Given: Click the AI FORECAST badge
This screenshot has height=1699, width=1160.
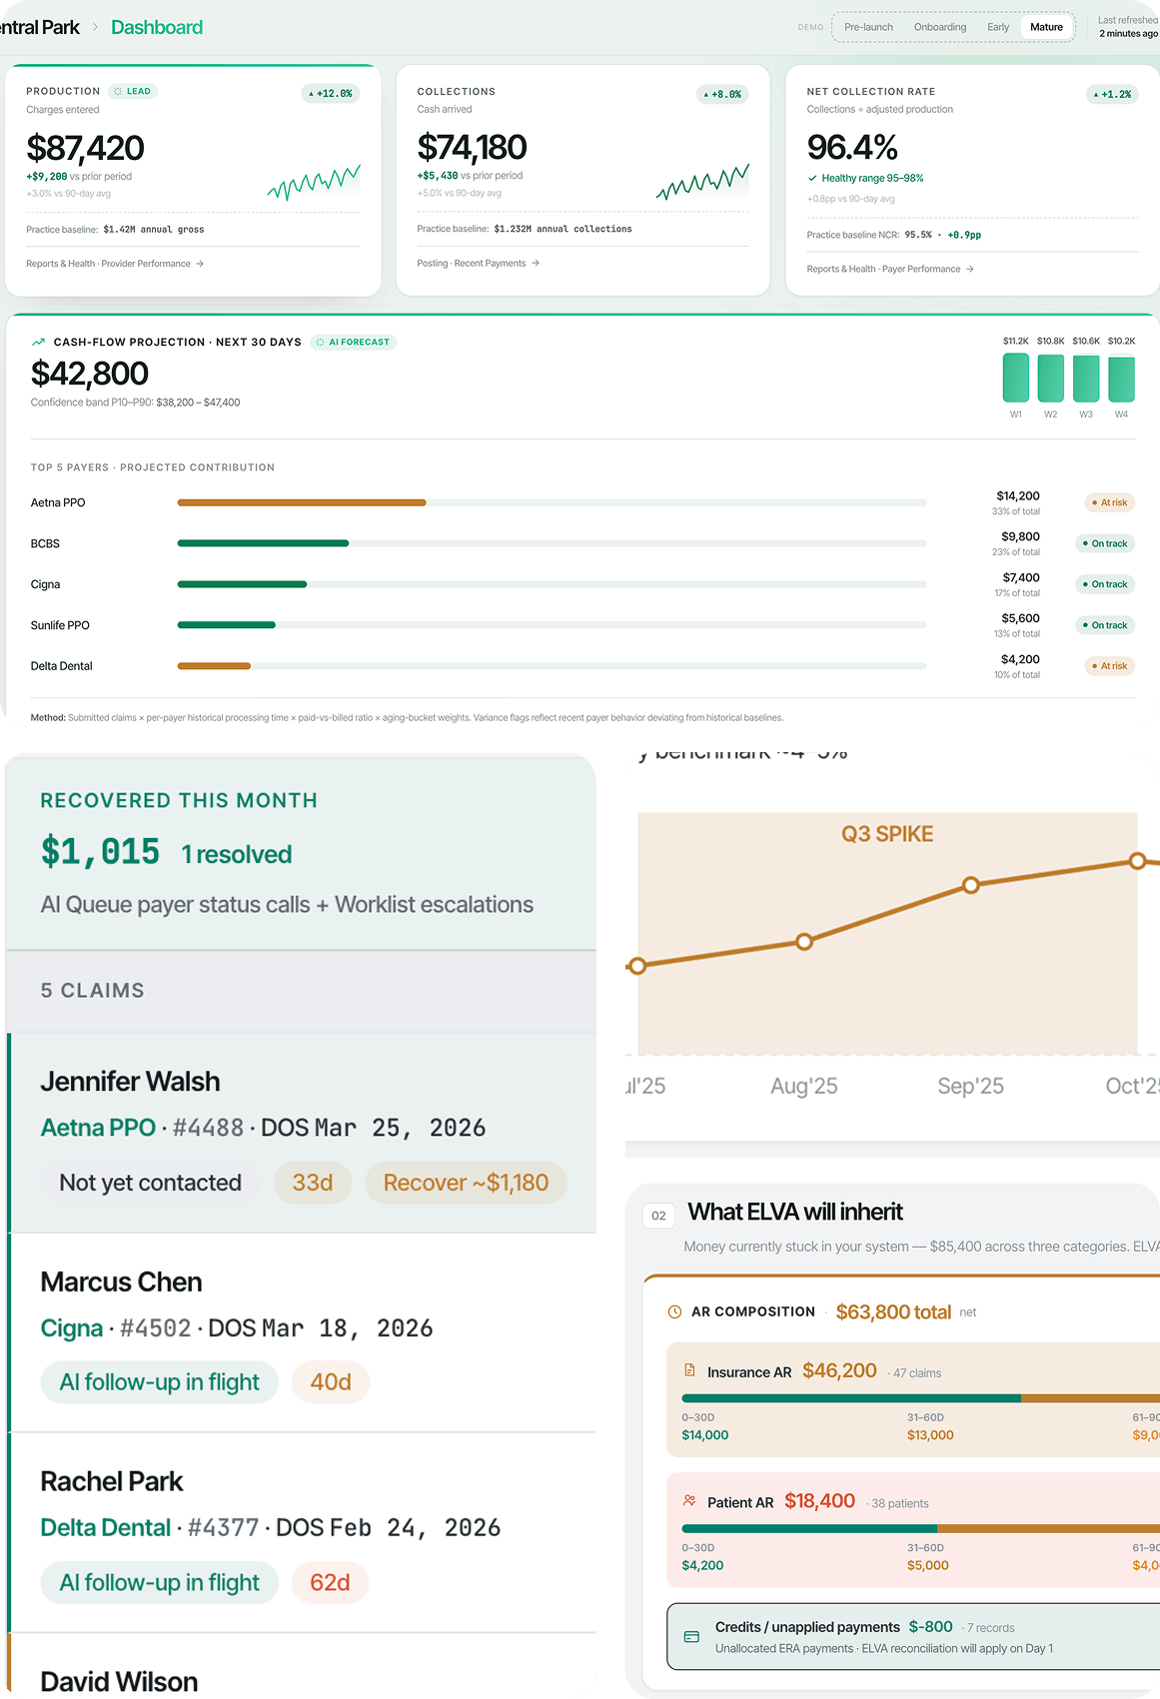Looking at the screenshot, I should click(x=354, y=342).
